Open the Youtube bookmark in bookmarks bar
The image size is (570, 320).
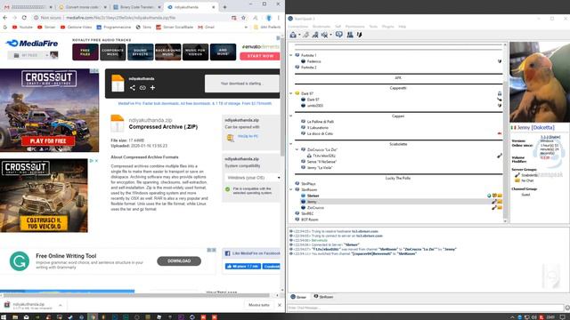[x=22, y=27]
